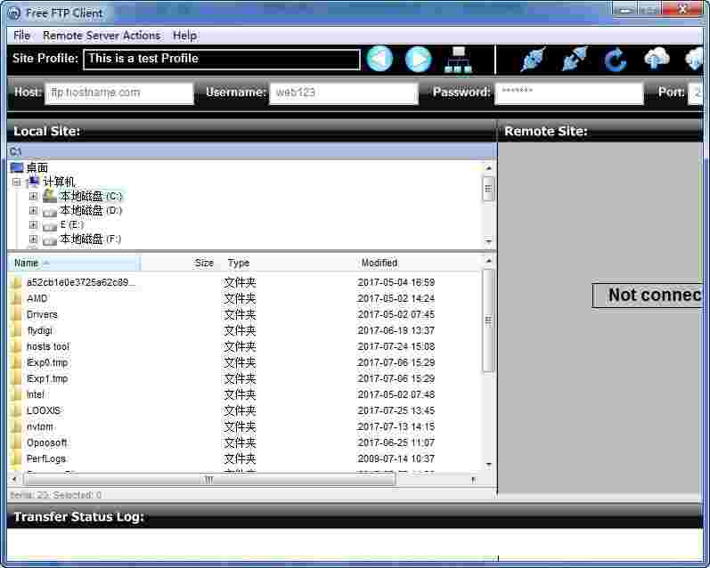Click the folder icon of hosts tool

click(17, 346)
